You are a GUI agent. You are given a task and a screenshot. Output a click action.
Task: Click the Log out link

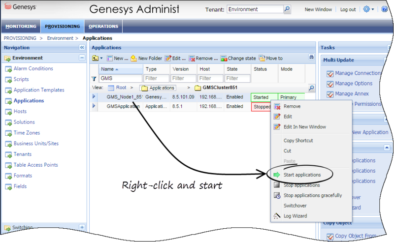pyautogui.click(x=348, y=9)
